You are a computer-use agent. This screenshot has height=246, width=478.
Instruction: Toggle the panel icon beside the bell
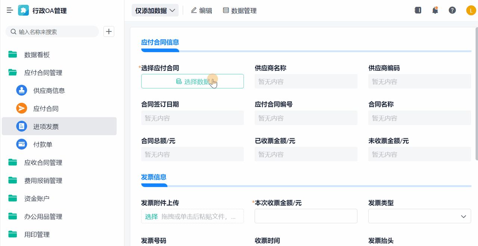point(418,10)
